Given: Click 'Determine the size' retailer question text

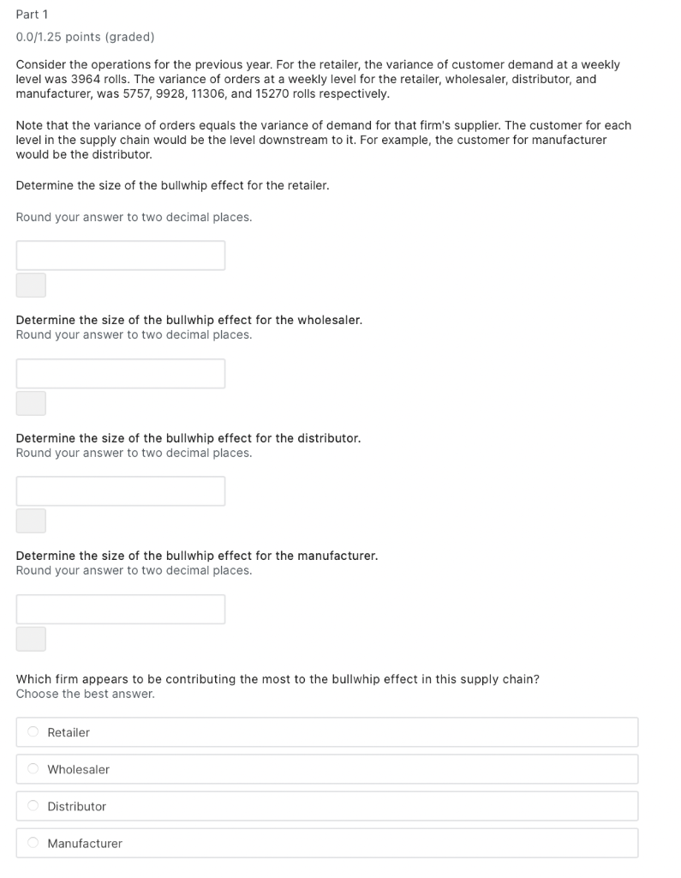Looking at the screenshot, I should click(x=172, y=185).
